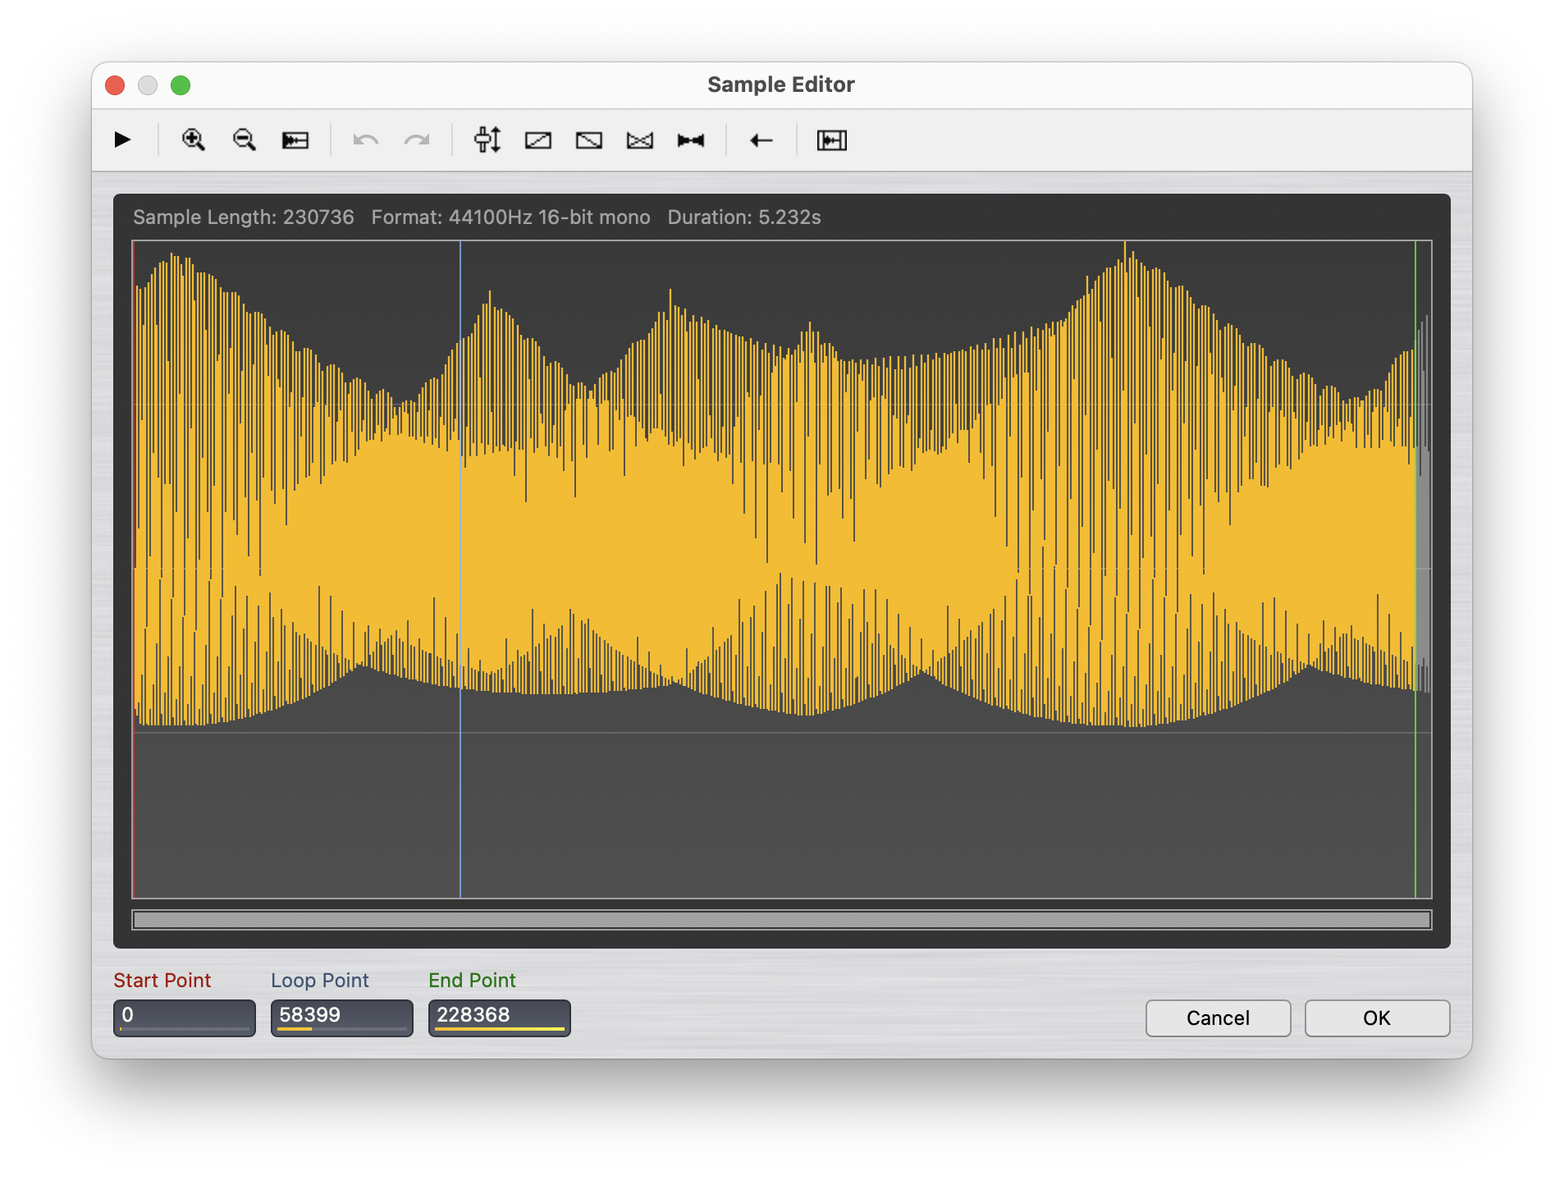Viewport: 1564px width, 1180px height.
Task: Click the End Point value field
Action: [500, 1017]
